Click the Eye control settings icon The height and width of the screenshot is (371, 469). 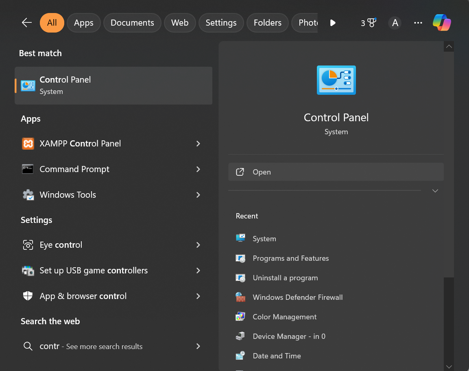point(28,245)
